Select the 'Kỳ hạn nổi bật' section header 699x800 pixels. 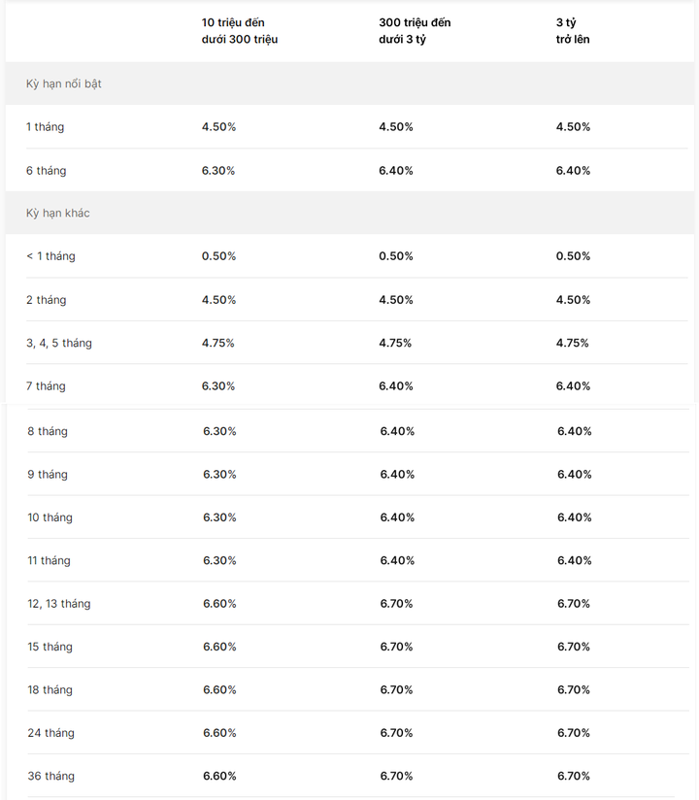point(64,83)
